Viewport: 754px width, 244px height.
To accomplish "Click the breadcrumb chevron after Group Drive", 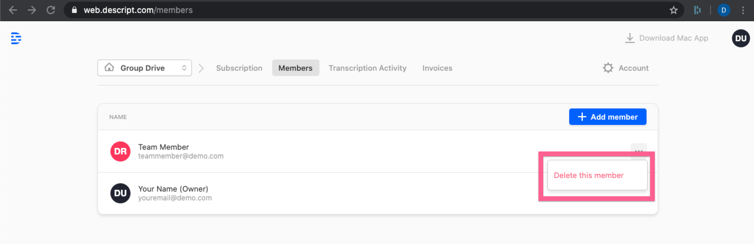I will pyautogui.click(x=201, y=68).
